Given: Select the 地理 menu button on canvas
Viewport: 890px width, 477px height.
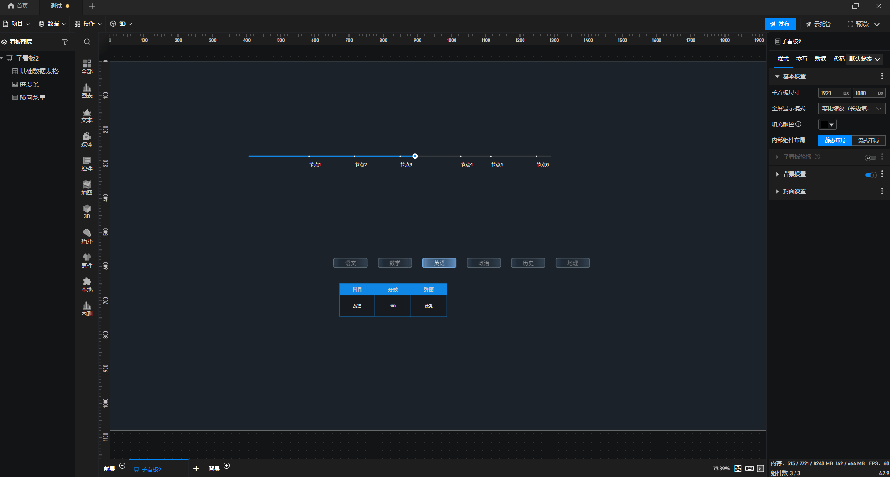Looking at the screenshot, I should pos(573,263).
